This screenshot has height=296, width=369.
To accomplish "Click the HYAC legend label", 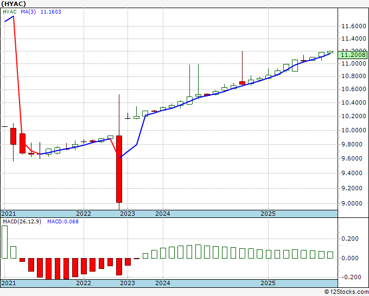I will coord(10,12).
